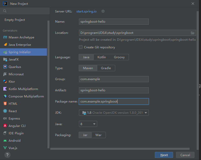Select War packaging
Screen dimensions: 201x160
[x=98, y=135]
